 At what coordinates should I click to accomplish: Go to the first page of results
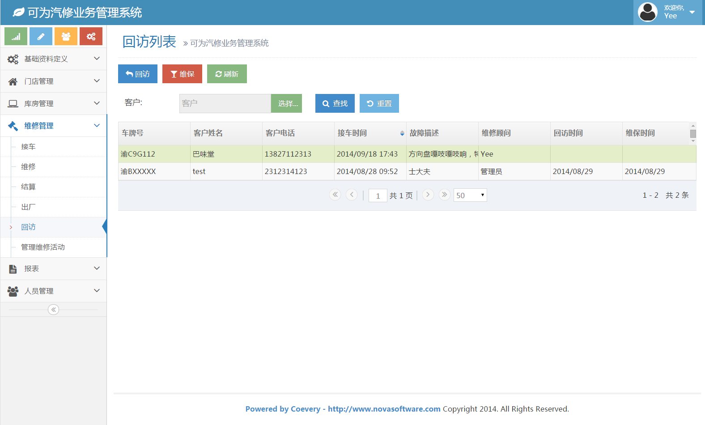click(x=335, y=195)
